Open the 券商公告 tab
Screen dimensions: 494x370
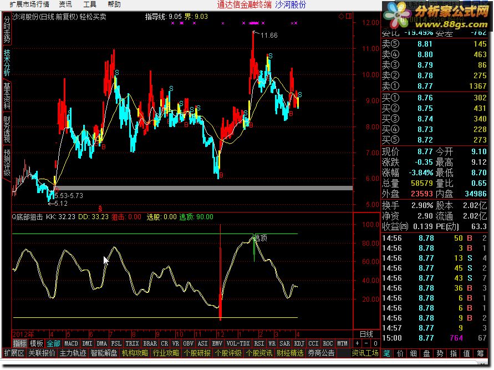(321, 353)
